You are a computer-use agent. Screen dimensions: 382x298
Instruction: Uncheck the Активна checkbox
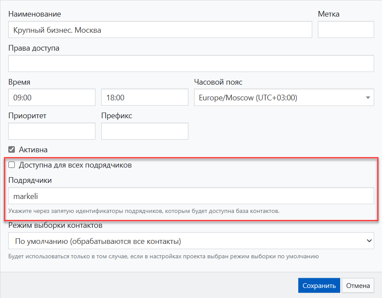point(12,150)
